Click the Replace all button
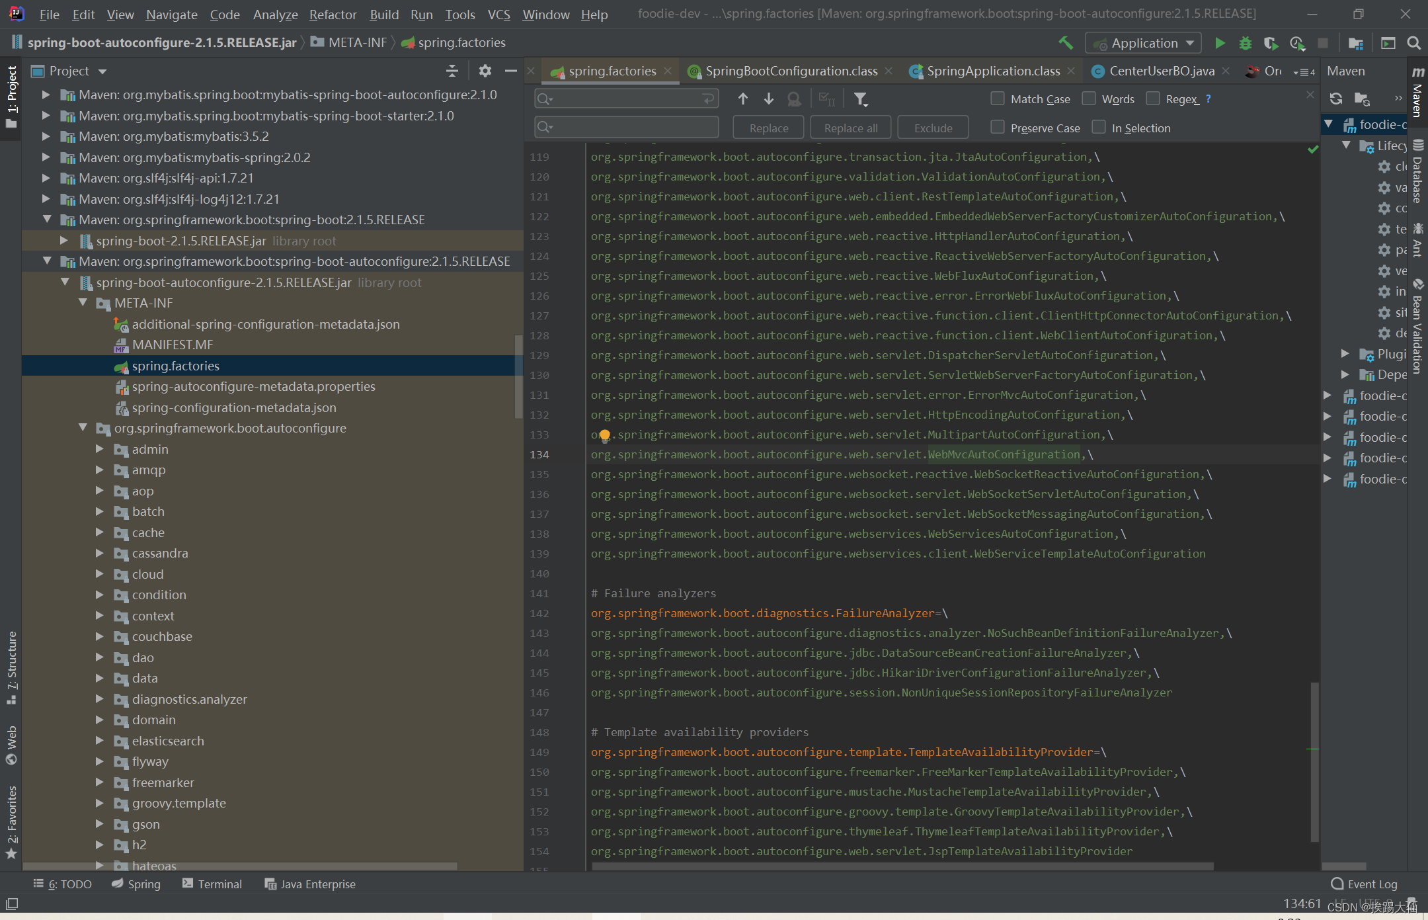The height and width of the screenshot is (920, 1428). point(850,128)
